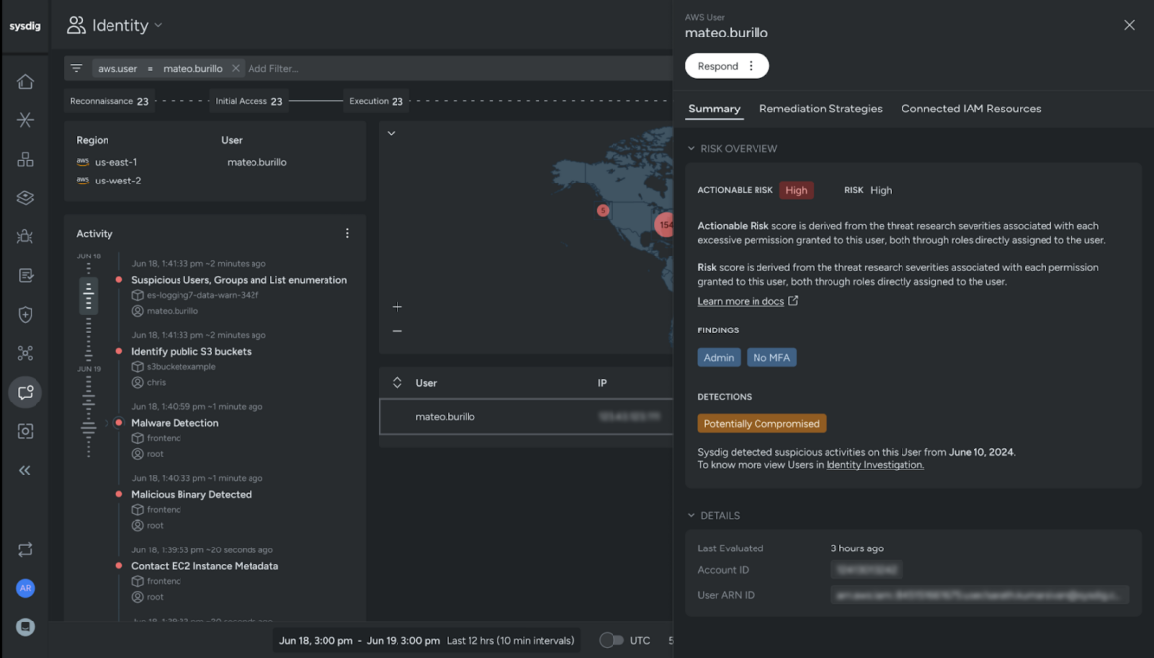Collapse the RISK OVERVIEW section
Image resolution: width=1154 pixels, height=658 pixels.
click(x=689, y=148)
